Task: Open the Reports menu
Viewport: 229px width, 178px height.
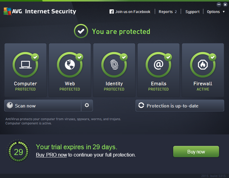Action: point(167,12)
